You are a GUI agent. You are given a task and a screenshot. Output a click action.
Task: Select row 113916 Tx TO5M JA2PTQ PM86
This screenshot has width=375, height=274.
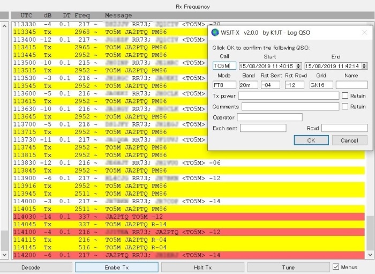[189, 186]
